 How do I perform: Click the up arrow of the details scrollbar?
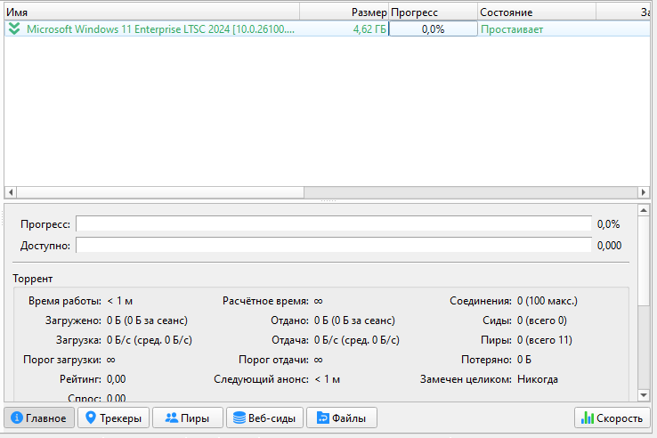click(644, 210)
